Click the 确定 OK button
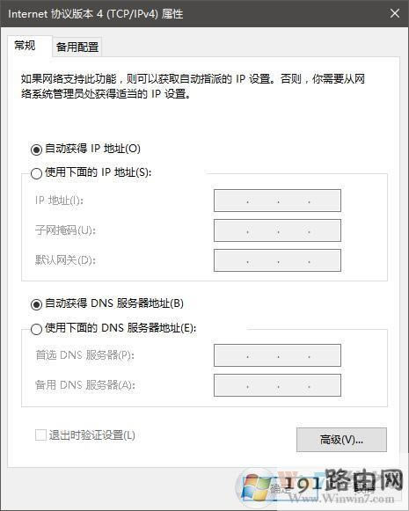 coord(281,488)
